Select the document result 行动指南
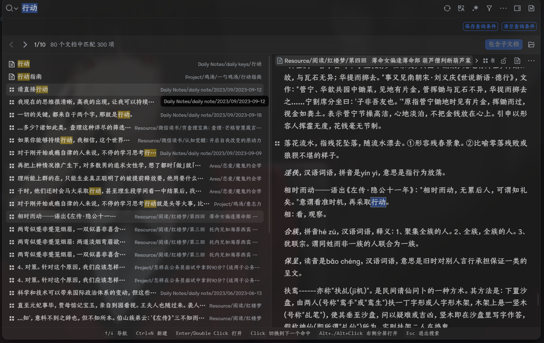Screen dimensions: 544x343 (x=135, y=77)
